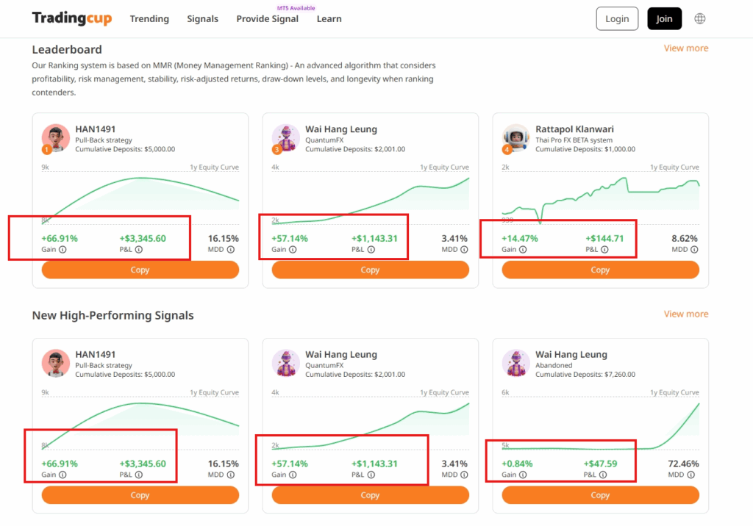Click View more beside New High-Performing Signals

(x=685, y=314)
